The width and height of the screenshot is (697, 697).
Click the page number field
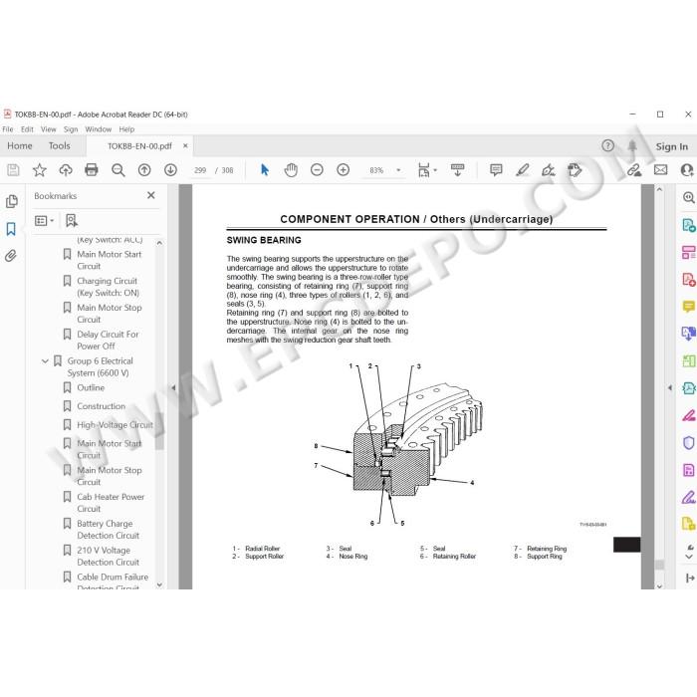coord(200,170)
